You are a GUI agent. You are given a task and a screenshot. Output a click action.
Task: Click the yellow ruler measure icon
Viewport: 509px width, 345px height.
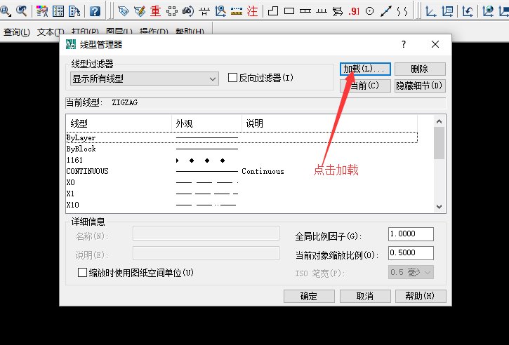[237, 12]
